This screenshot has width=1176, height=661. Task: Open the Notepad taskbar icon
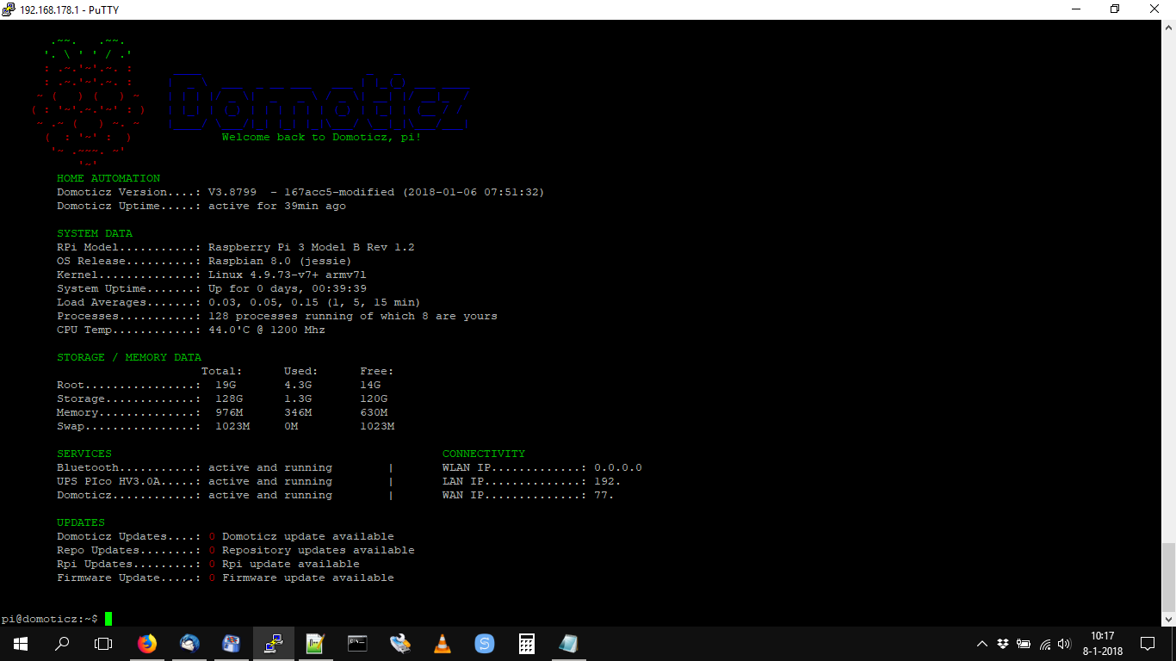click(x=568, y=643)
